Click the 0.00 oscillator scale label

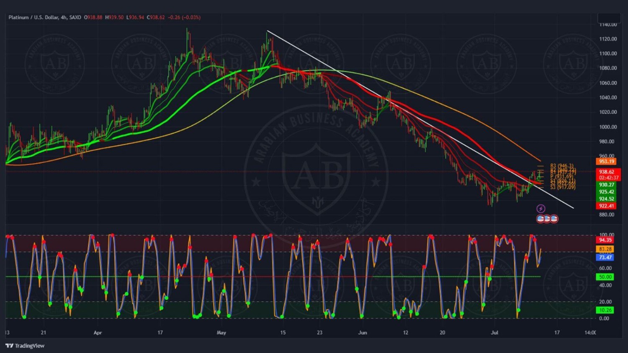[x=604, y=318]
